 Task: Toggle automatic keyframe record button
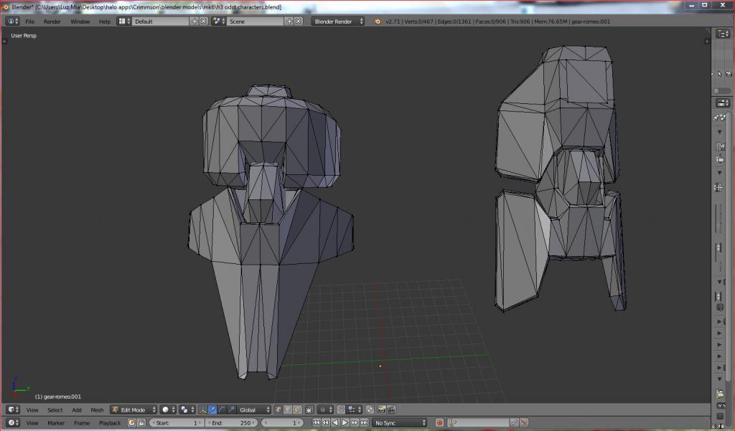coord(440,423)
